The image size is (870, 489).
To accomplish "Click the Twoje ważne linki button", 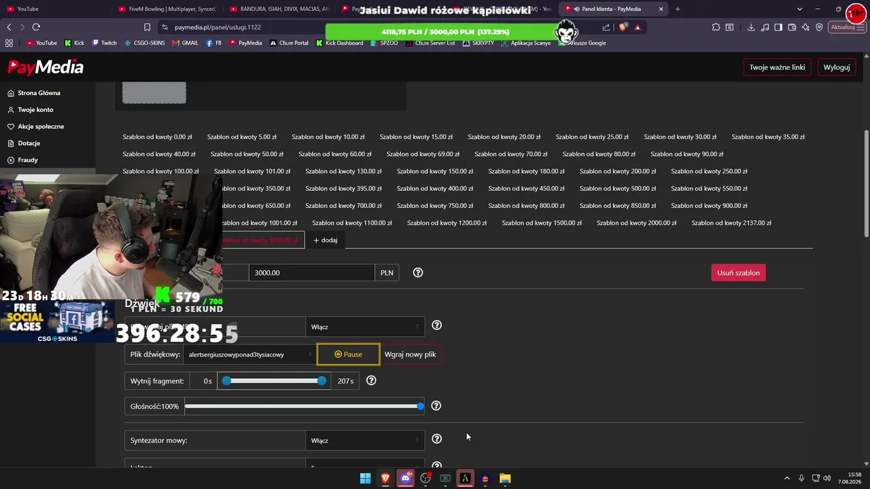I will point(778,67).
